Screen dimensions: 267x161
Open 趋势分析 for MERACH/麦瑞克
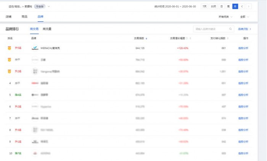[243, 48]
